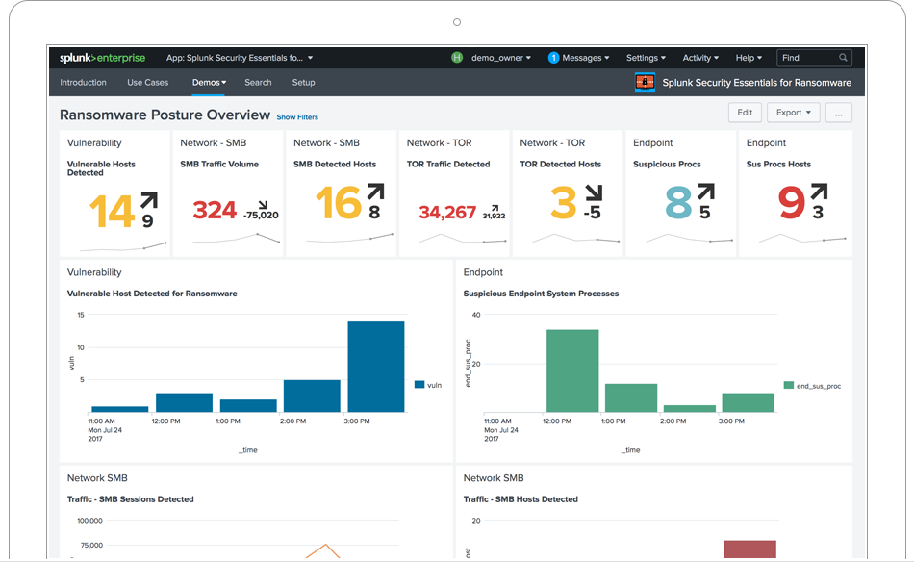Click the down-arrow trend icon on TOR Detected Hosts
Image resolution: width=914 pixels, height=562 pixels.
pyautogui.click(x=594, y=193)
